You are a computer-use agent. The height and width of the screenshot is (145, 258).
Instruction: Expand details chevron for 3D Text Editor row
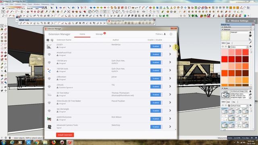tap(170, 95)
